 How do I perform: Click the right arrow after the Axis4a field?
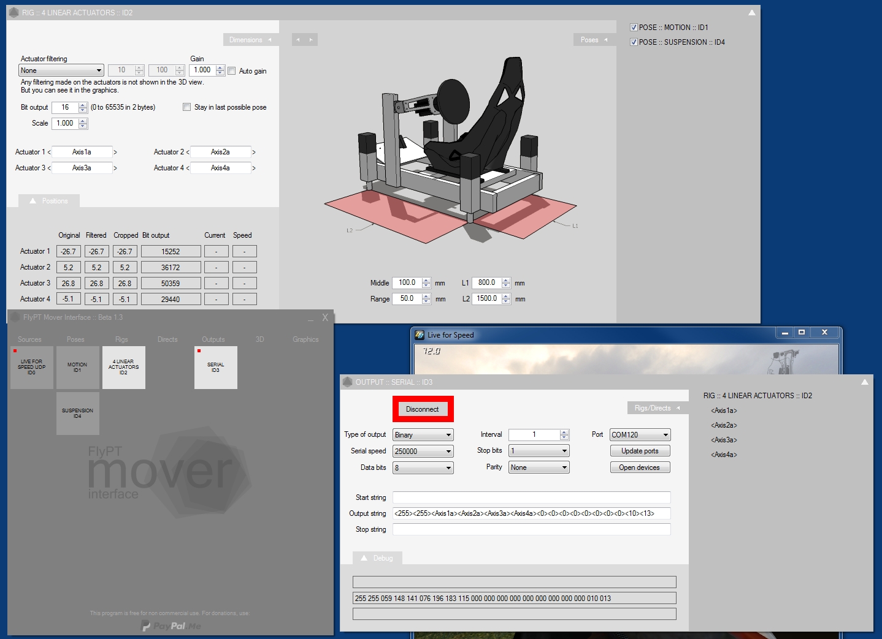tap(254, 168)
